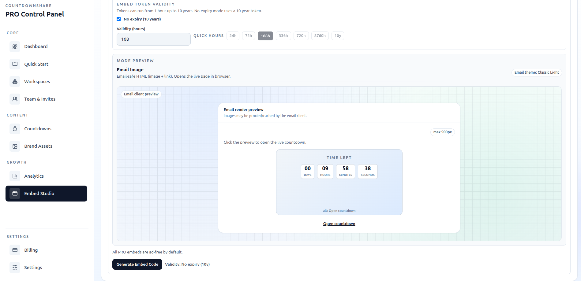581x281 pixels.
Task: Open Settings via the sliders icon
Action: click(x=14, y=267)
